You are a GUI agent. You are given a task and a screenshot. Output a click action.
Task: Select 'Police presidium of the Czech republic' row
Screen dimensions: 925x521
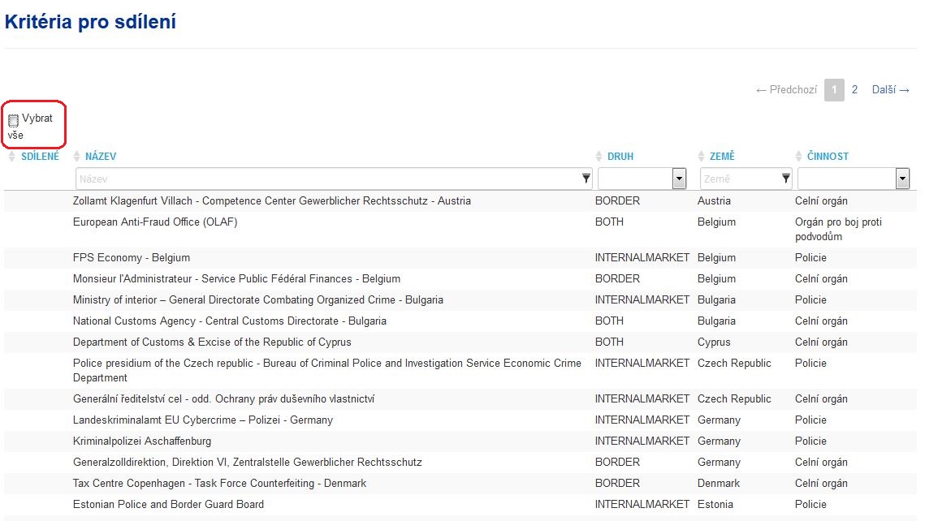(460, 371)
